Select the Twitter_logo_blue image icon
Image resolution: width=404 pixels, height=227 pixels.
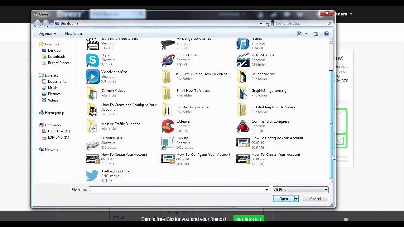[x=92, y=176]
